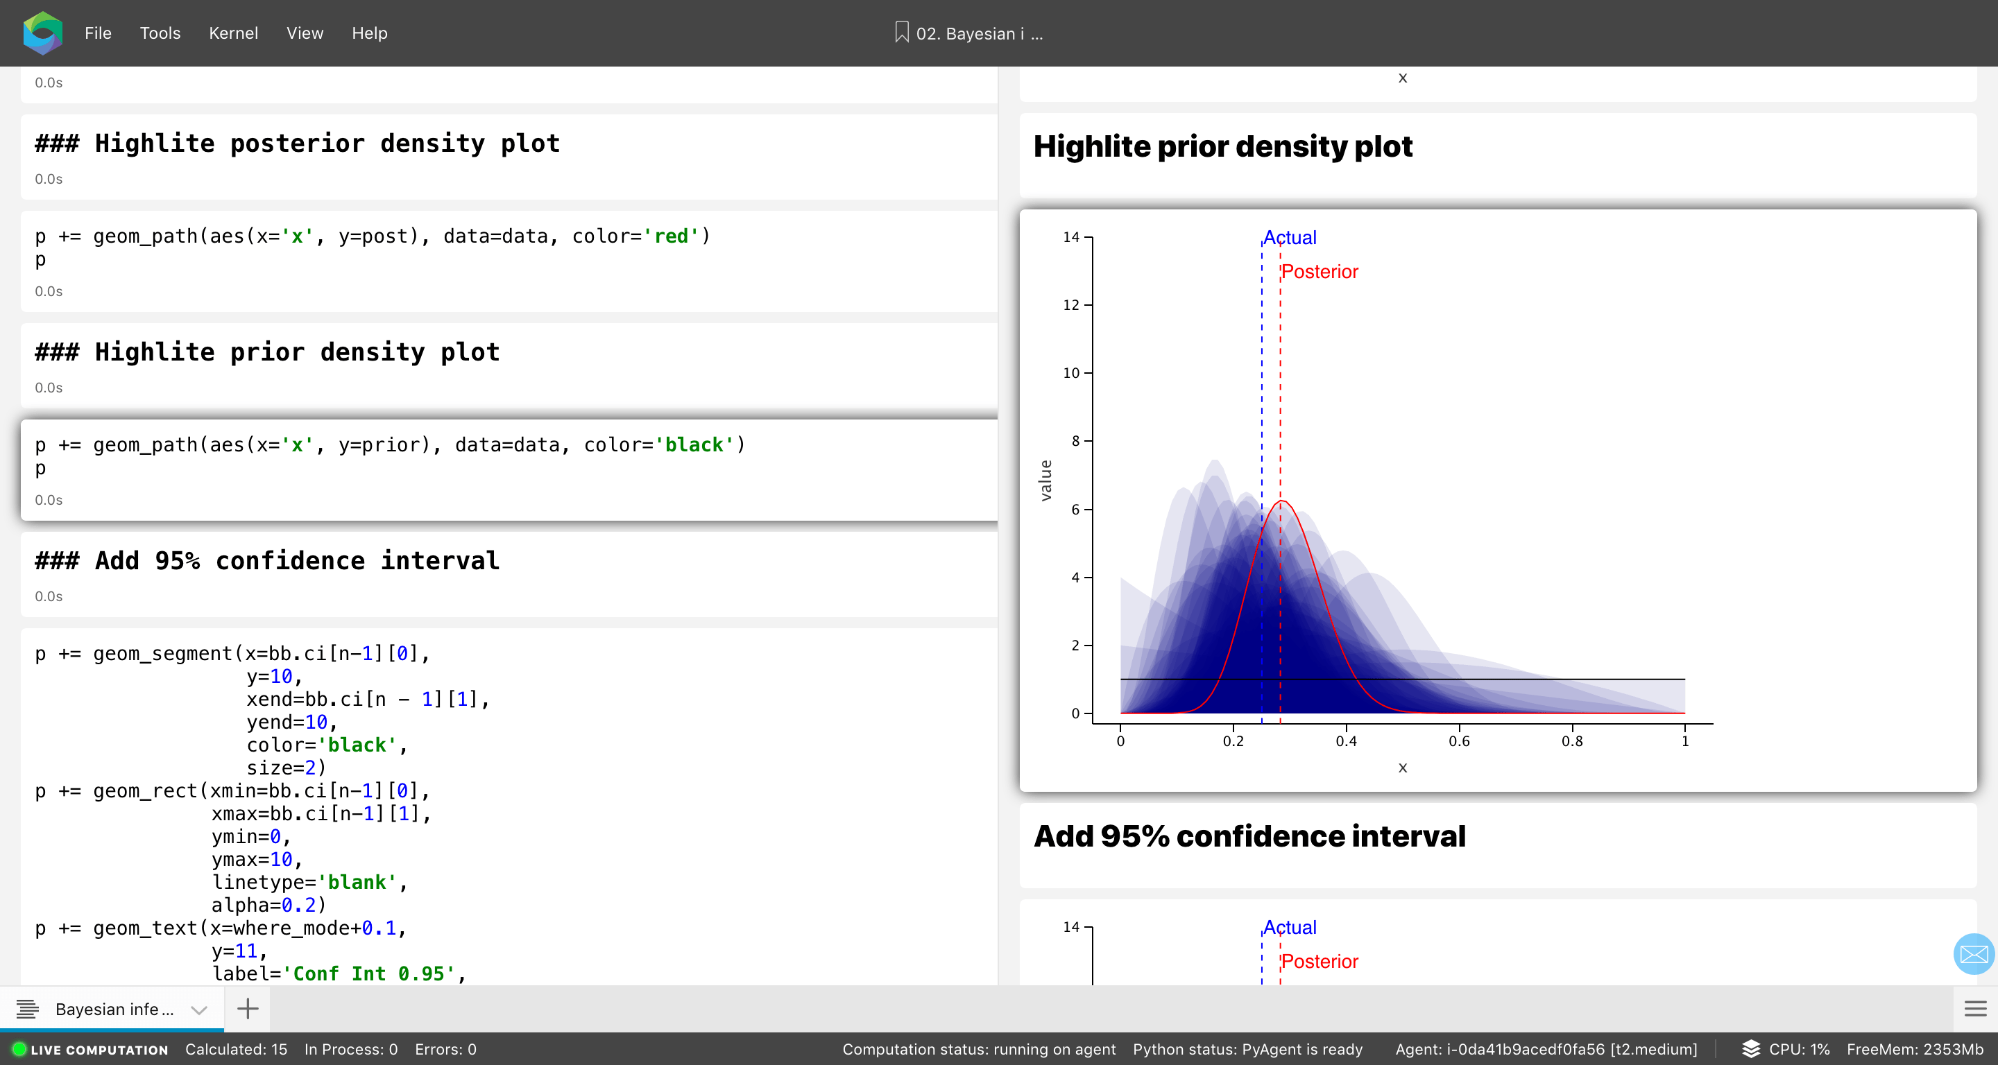Click 'CPU: 1%' in status bar

[1799, 1050]
